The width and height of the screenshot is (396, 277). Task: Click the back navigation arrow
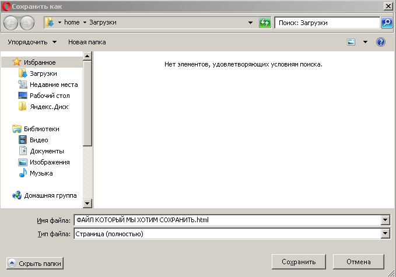(10, 23)
